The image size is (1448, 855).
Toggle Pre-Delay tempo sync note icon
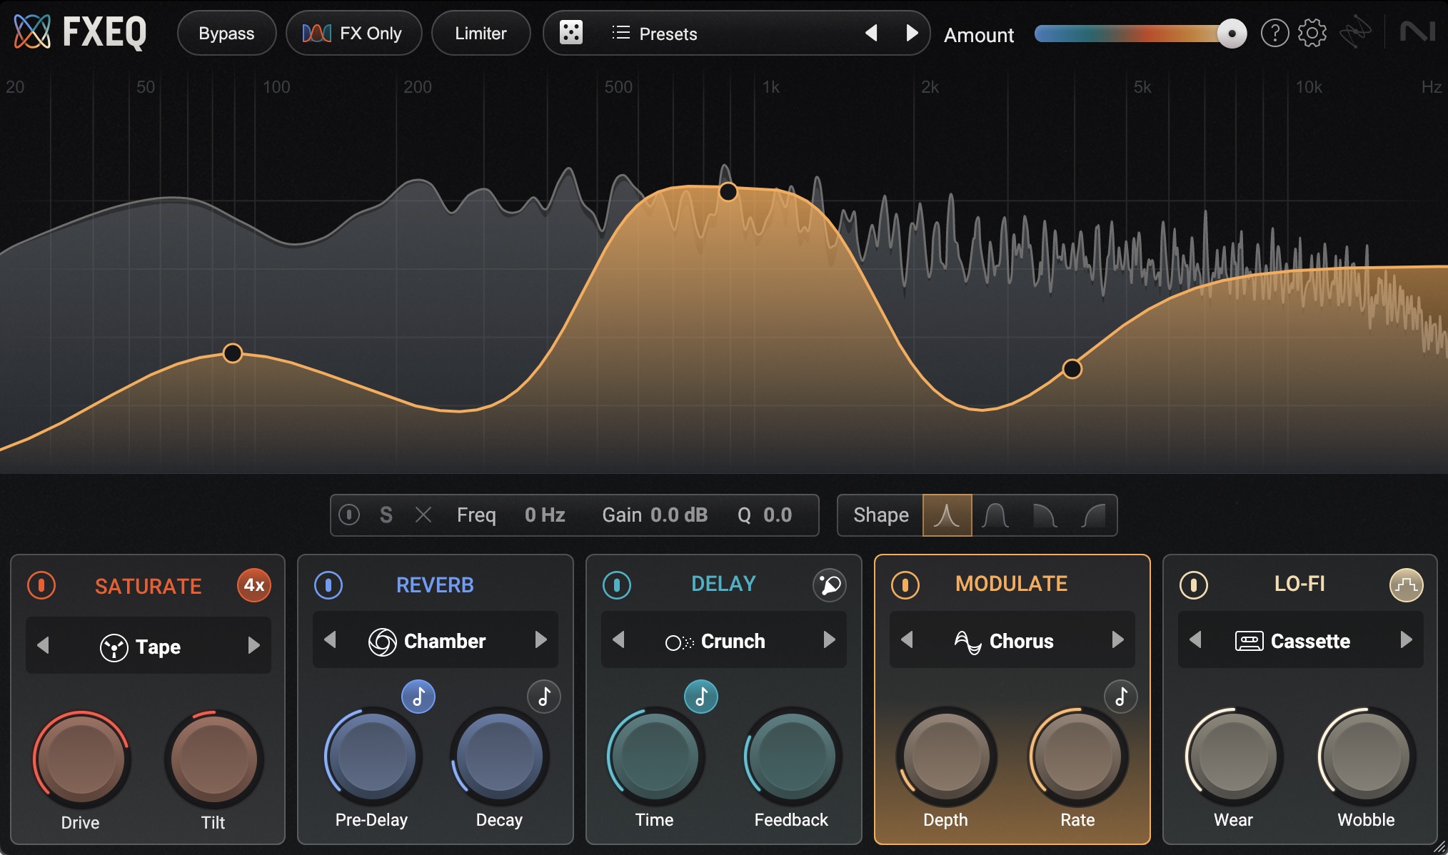418,697
